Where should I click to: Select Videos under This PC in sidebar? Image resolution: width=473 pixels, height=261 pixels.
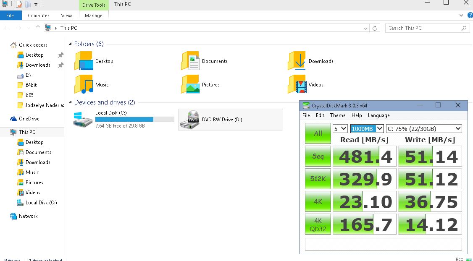coord(29,192)
